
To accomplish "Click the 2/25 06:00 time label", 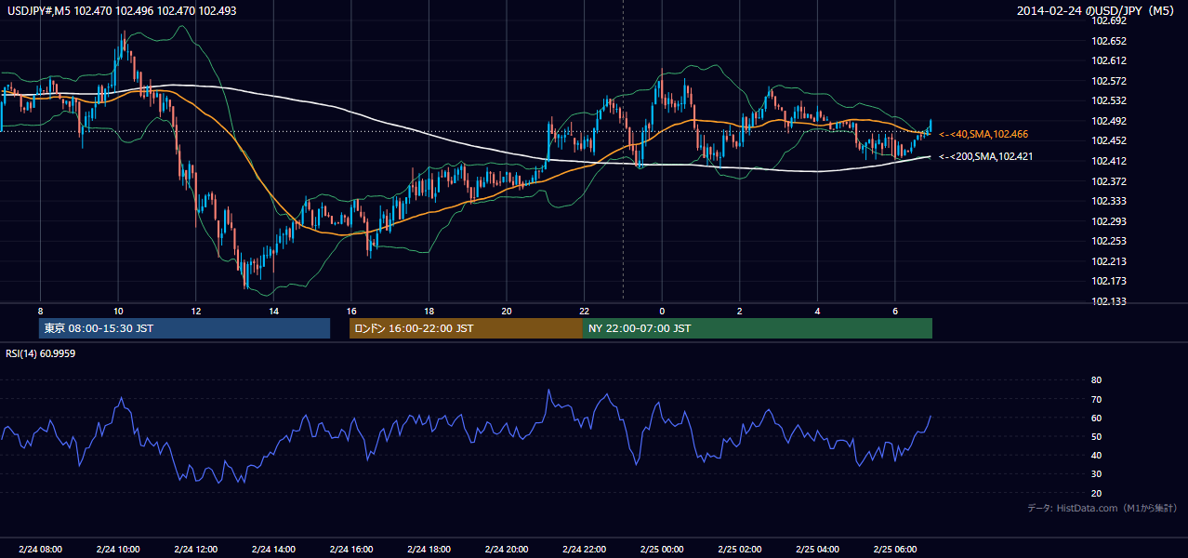I will (894, 550).
